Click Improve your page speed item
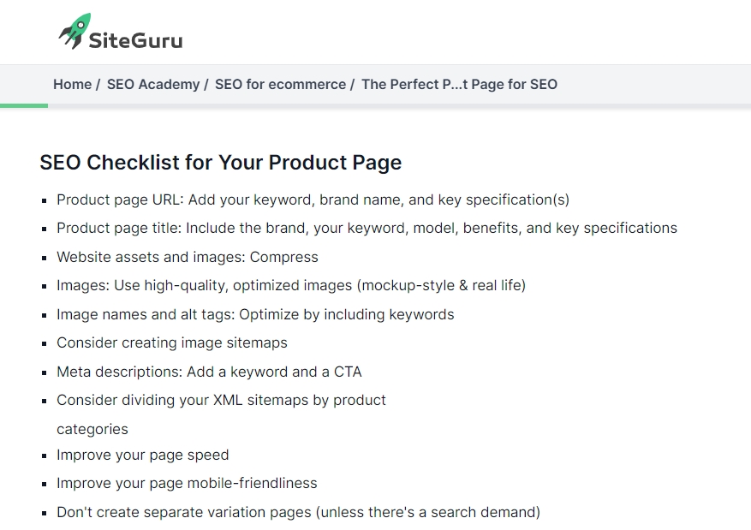The height and width of the screenshot is (530, 751). (143, 455)
